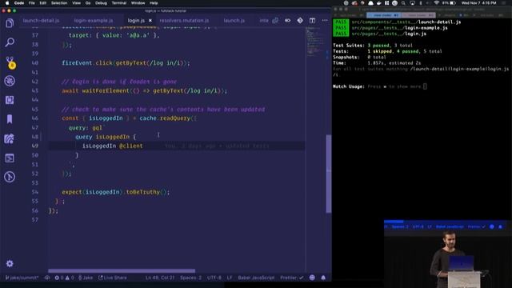This screenshot has width=512, height=288.
Task: Open the Extensions view icon
Action: coord(10,100)
